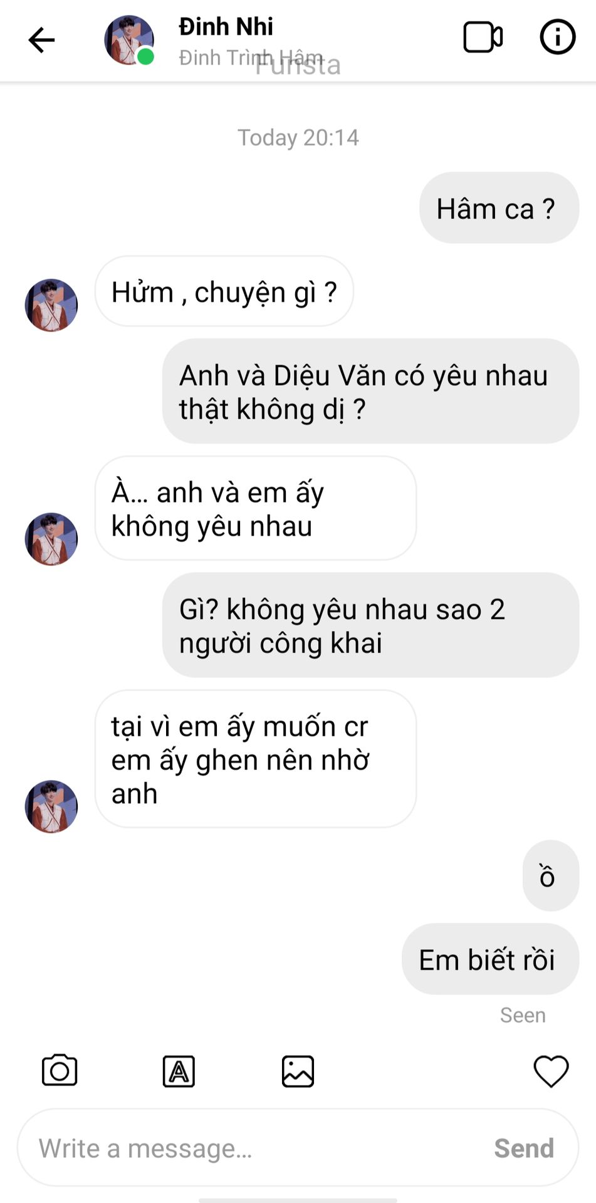Open the camera icon to take photo
The image size is (596, 1203).
tap(60, 1070)
